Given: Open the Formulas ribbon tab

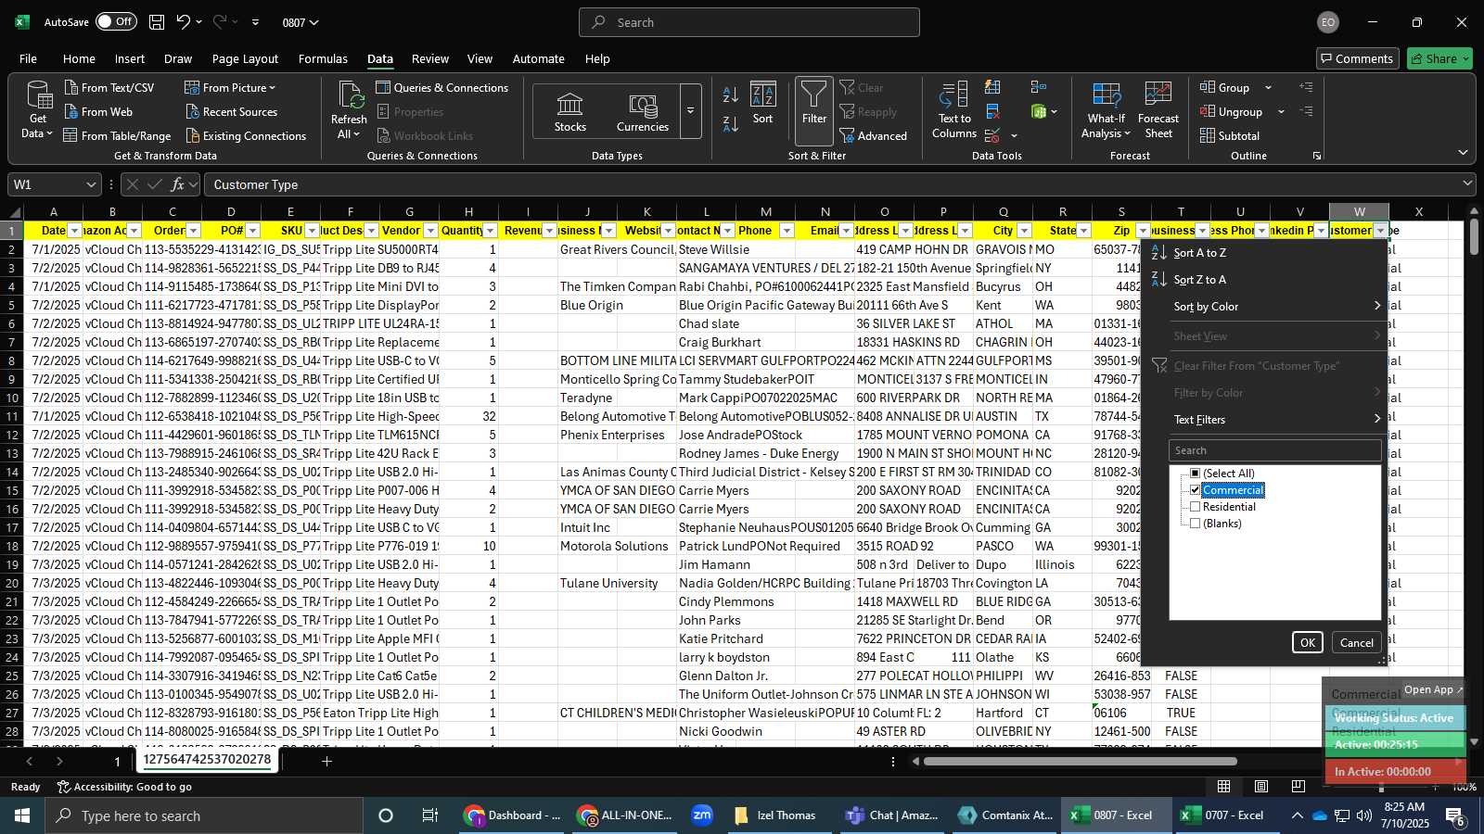Looking at the screenshot, I should (323, 58).
